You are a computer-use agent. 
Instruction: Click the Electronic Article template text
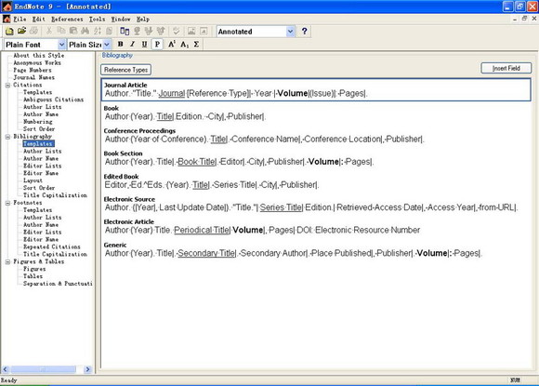(263, 230)
